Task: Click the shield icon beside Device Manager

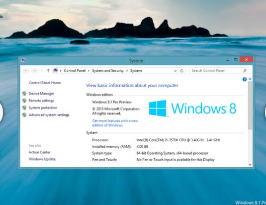Action: (x=24, y=93)
